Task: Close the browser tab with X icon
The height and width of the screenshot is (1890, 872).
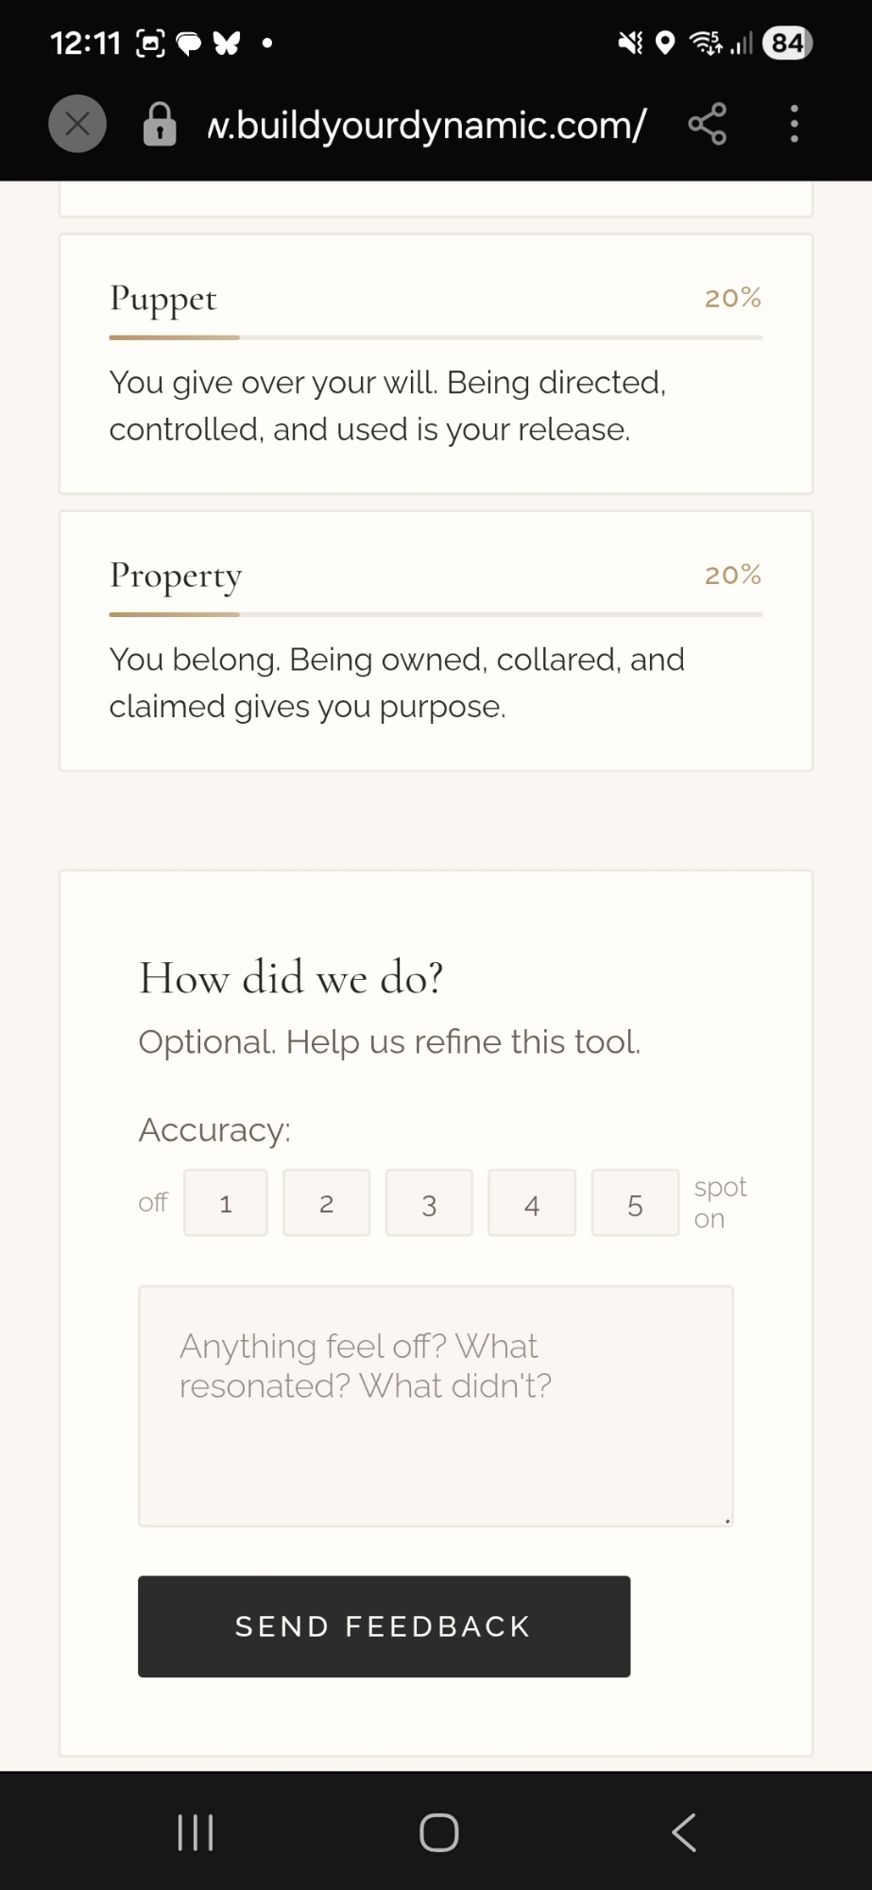Action: pyautogui.click(x=77, y=124)
